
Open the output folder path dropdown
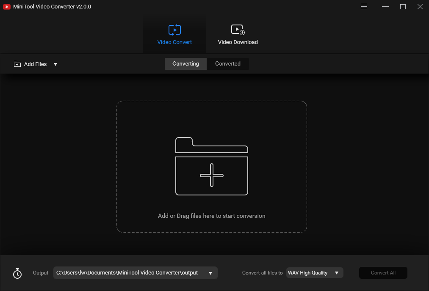coord(210,273)
